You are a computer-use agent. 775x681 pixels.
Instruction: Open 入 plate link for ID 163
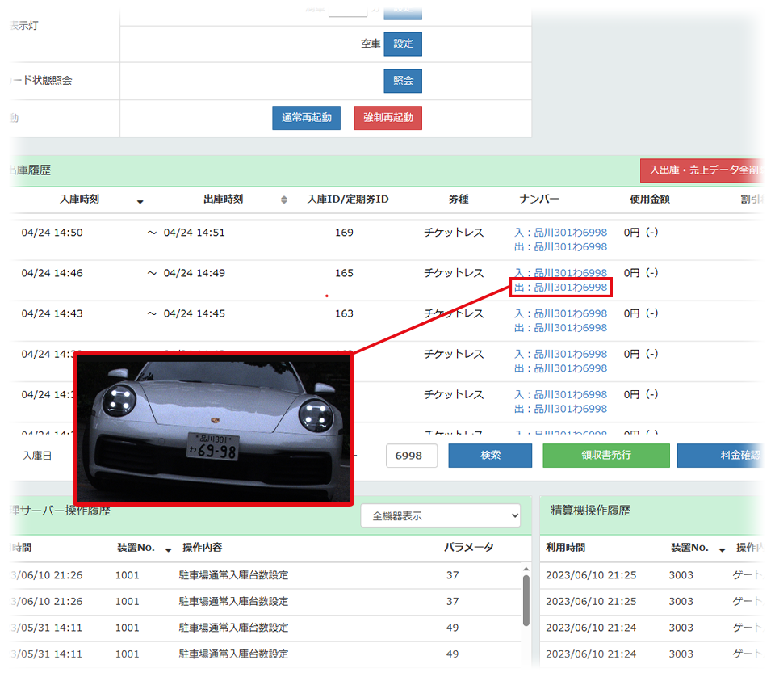click(560, 313)
